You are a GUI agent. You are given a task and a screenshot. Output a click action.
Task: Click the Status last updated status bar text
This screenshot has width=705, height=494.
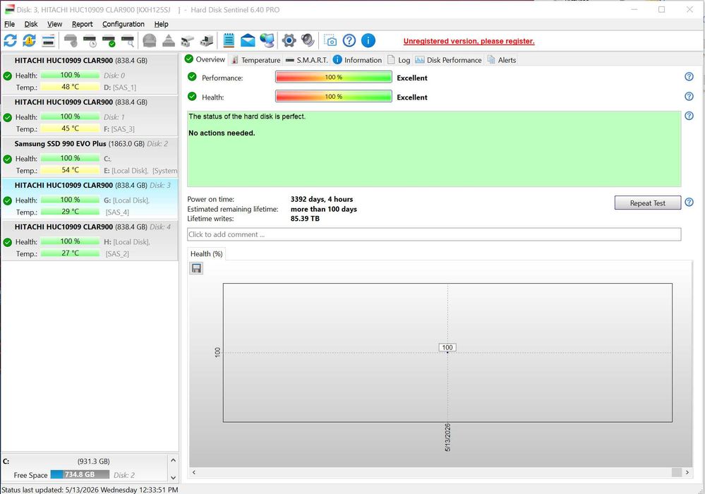[x=90, y=490]
